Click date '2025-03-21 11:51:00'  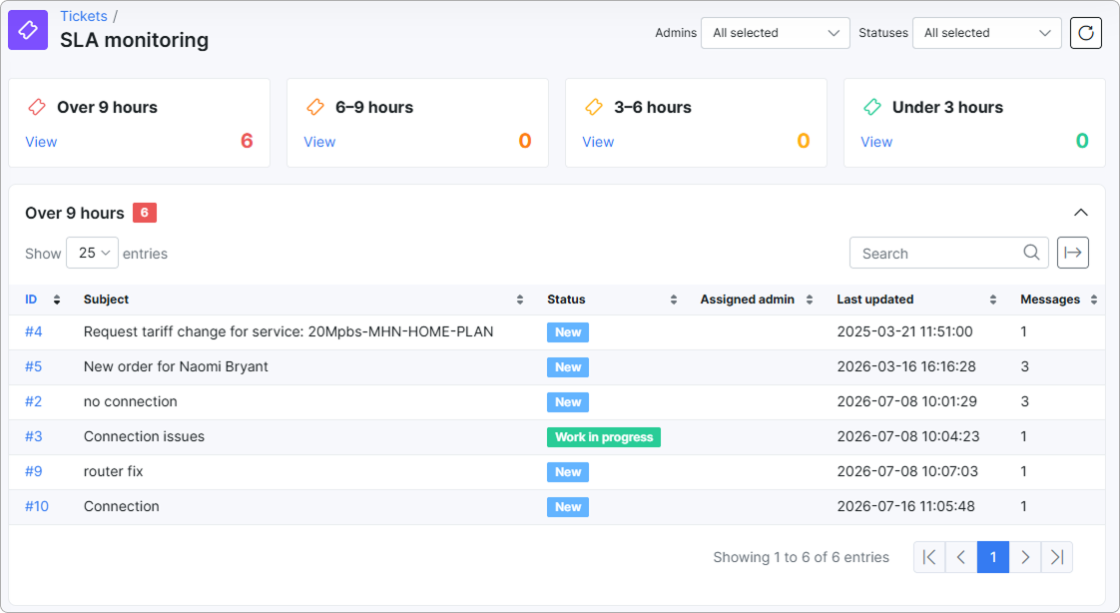pyautogui.click(x=904, y=331)
